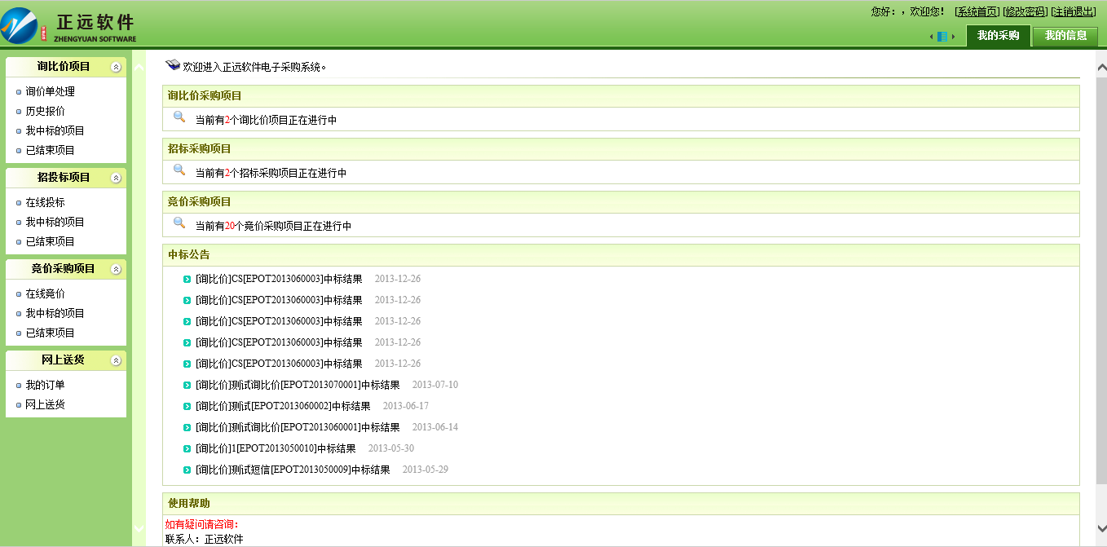Viewport: 1107px width, 547px height.
Task: Open 在线竞价 in the sidebar
Action: click(45, 293)
